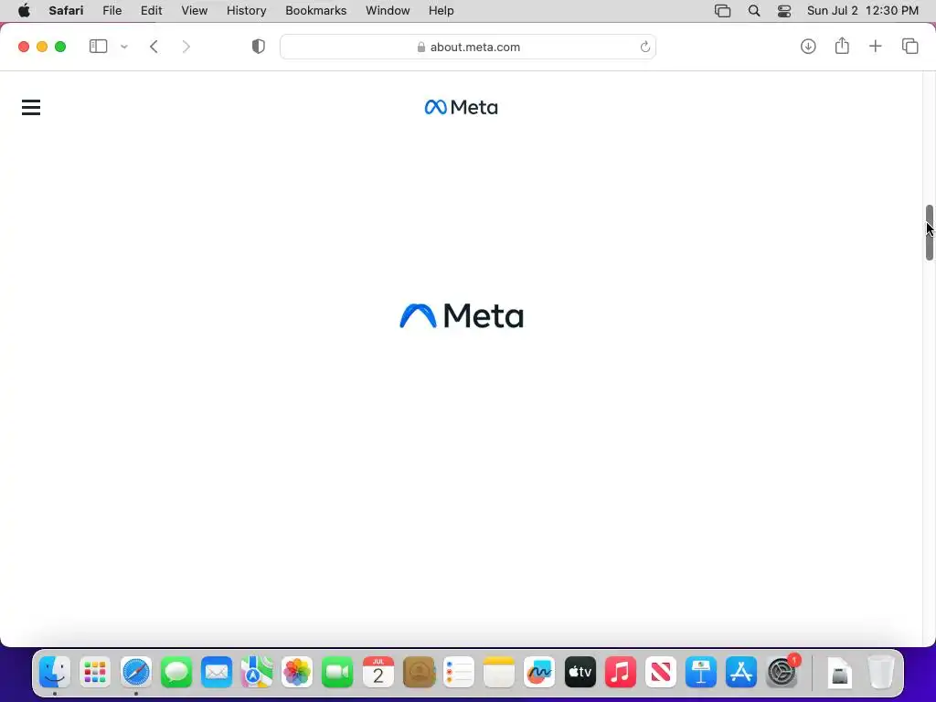936x702 pixels.
Task: Enter full screen with green button
Action: 60,47
